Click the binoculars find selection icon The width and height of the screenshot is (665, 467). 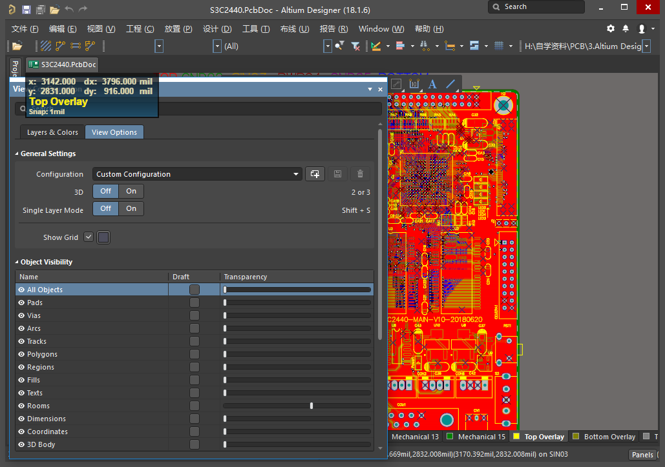point(425,46)
